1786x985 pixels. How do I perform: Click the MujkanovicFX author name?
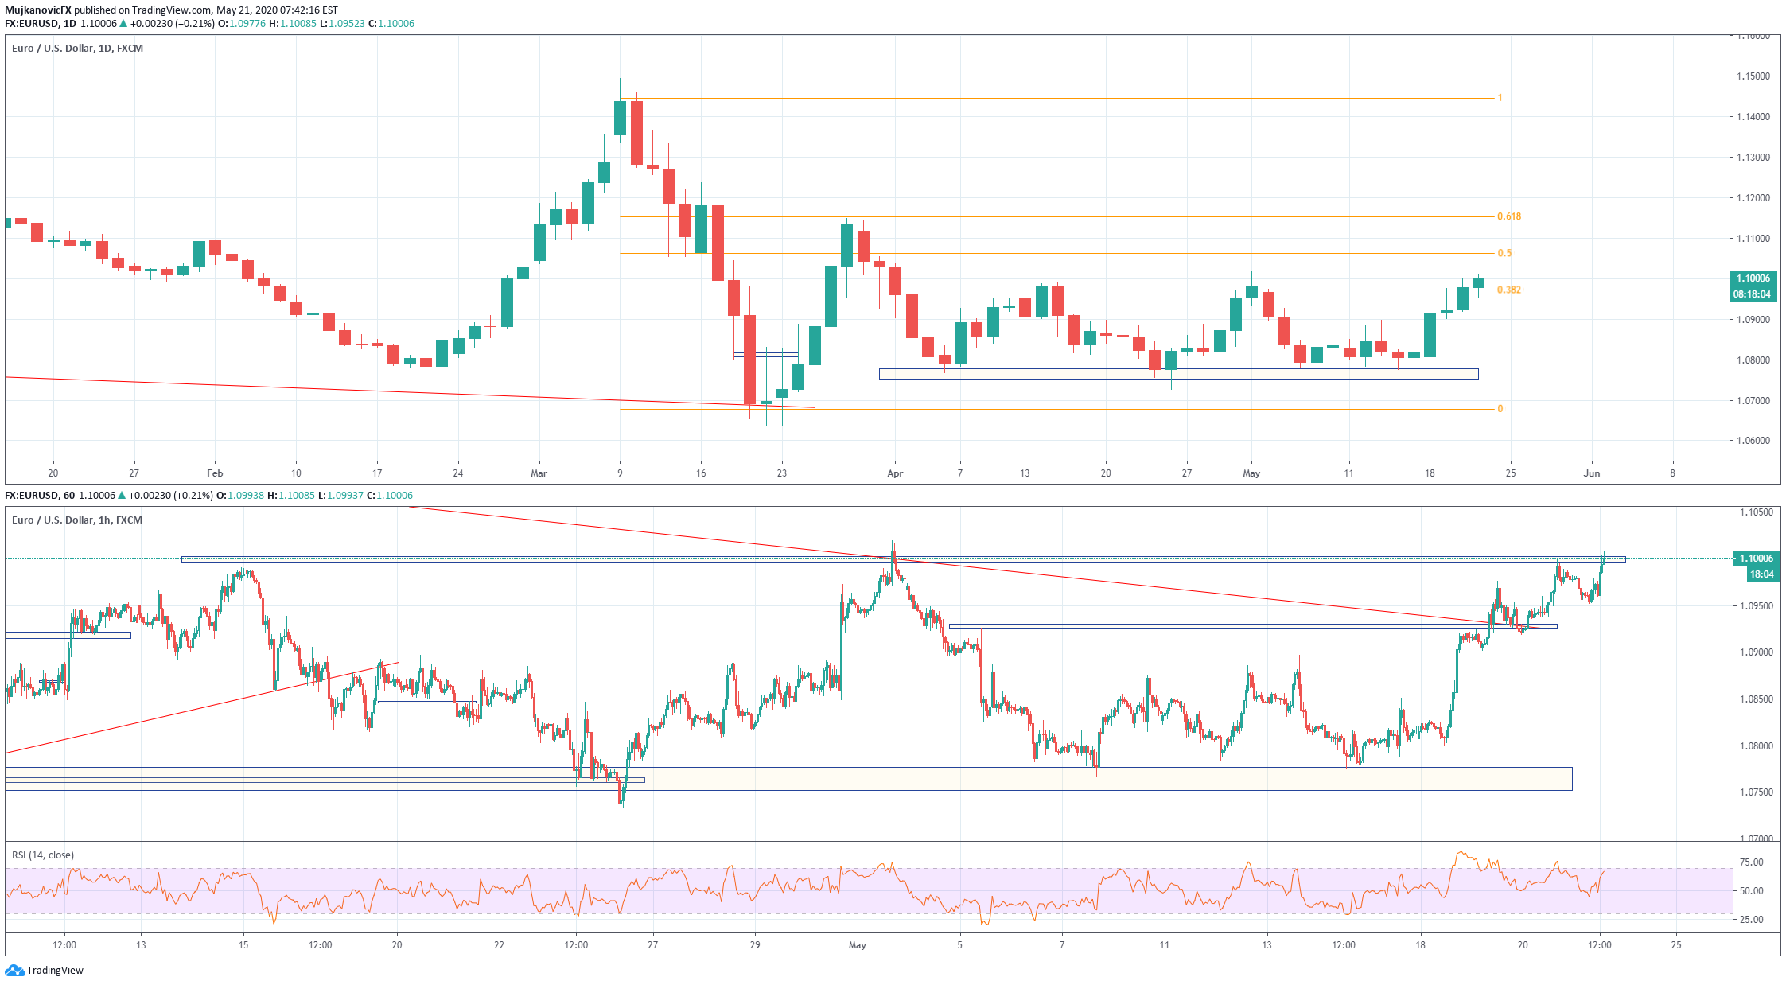click(x=38, y=10)
